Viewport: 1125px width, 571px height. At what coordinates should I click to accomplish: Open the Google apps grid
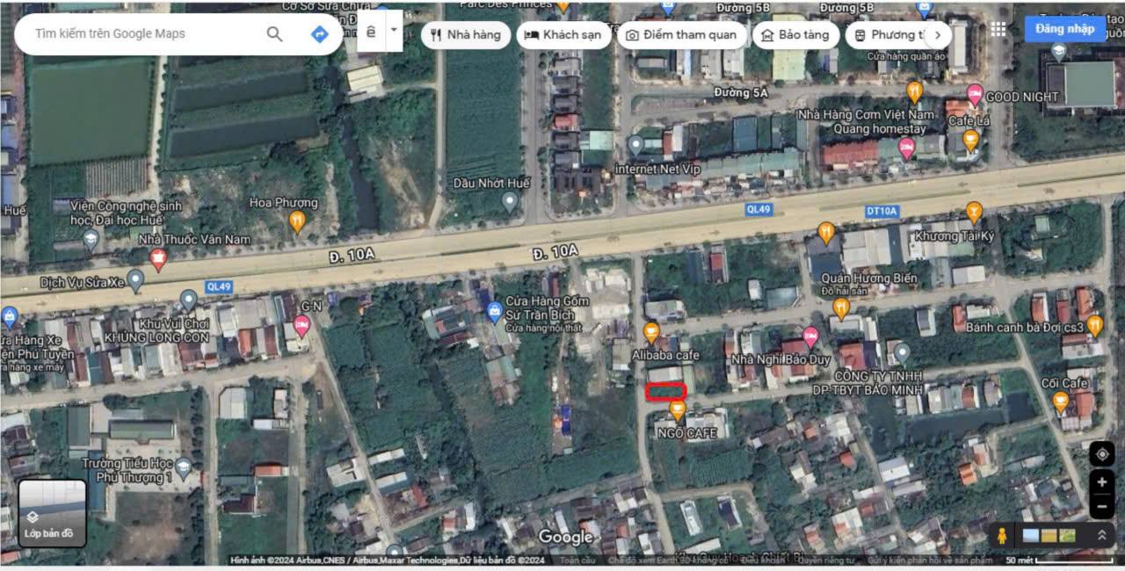(998, 29)
